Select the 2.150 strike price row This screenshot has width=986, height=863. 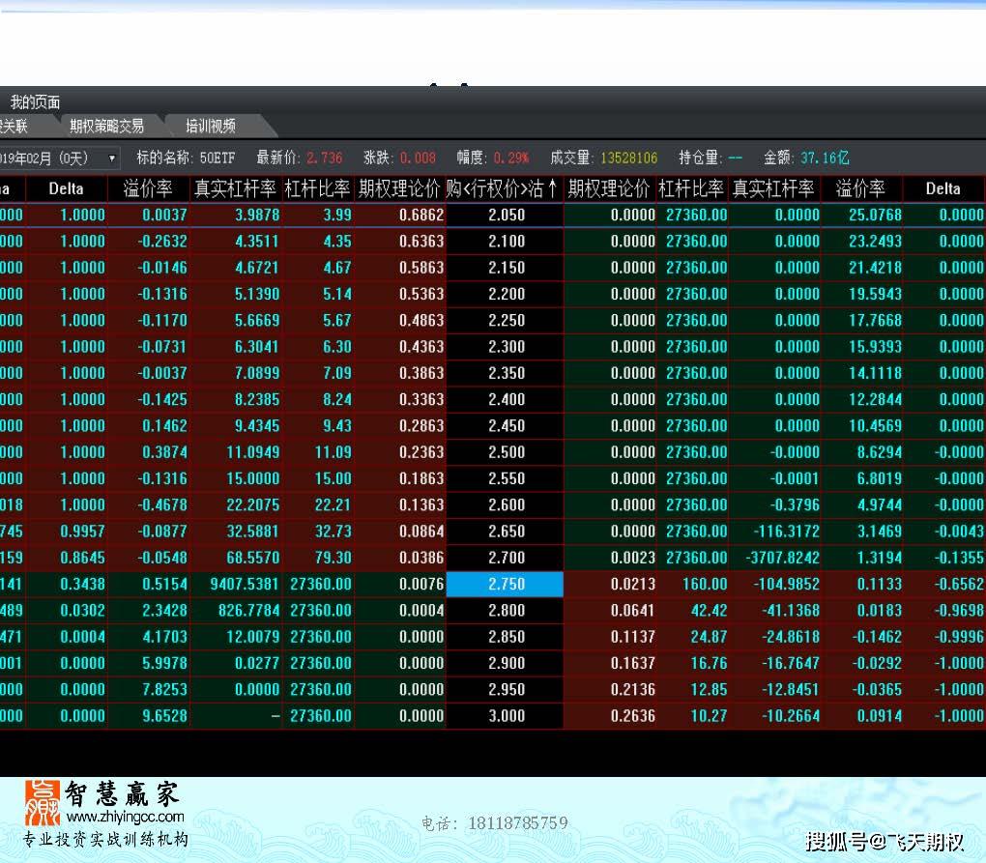505,268
